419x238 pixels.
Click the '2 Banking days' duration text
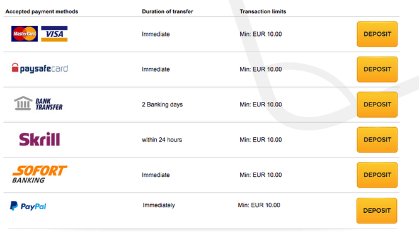pyautogui.click(x=162, y=105)
